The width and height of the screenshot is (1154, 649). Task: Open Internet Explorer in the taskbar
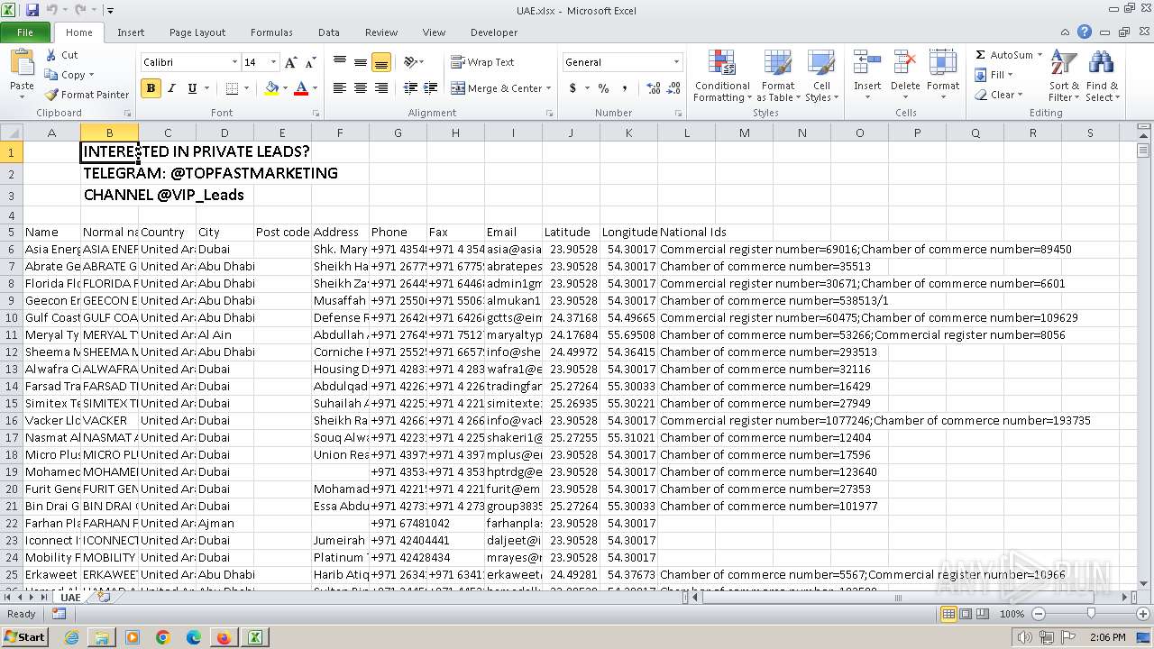(71, 637)
